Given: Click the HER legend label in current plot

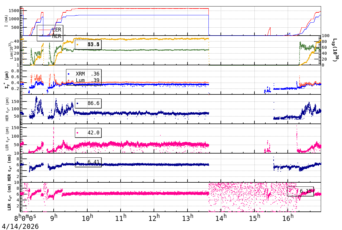Looking at the screenshot, I should point(57,36).
